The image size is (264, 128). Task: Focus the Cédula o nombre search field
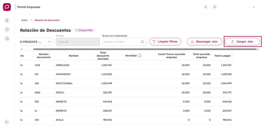[x=125, y=42]
